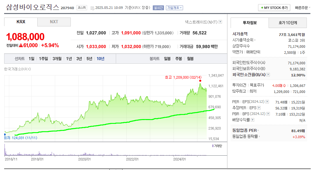Open the 동일업종 등락률 link
This screenshot has width=311, height=170.
pyautogui.click(x=245, y=136)
